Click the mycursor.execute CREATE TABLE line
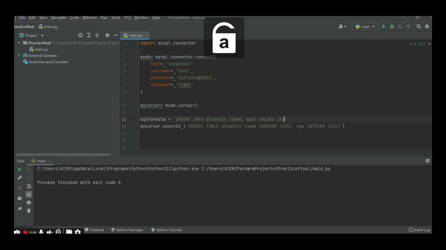 click(x=242, y=126)
